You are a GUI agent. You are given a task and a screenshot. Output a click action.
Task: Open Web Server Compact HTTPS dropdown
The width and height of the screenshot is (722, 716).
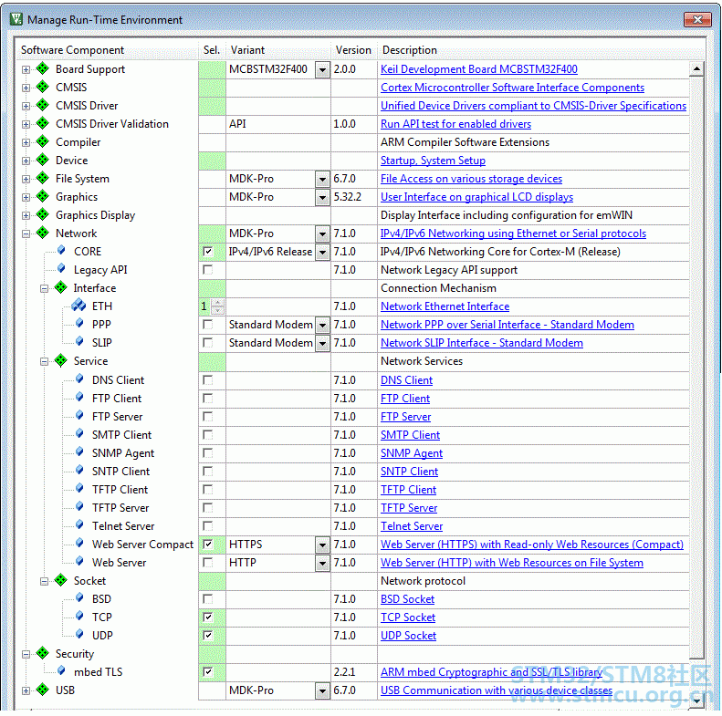pyautogui.click(x=323, y=545)
